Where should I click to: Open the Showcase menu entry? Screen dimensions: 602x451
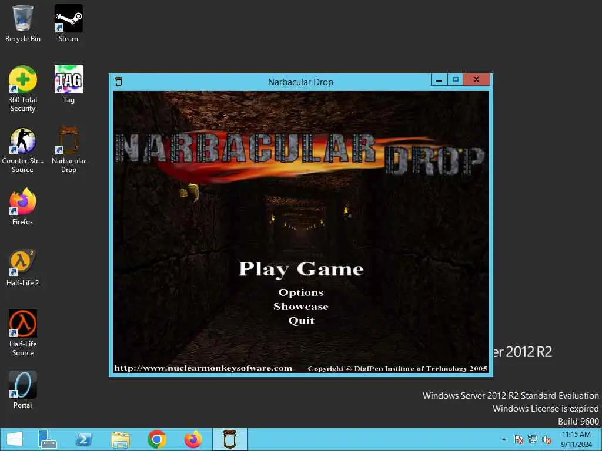[301, 307]
